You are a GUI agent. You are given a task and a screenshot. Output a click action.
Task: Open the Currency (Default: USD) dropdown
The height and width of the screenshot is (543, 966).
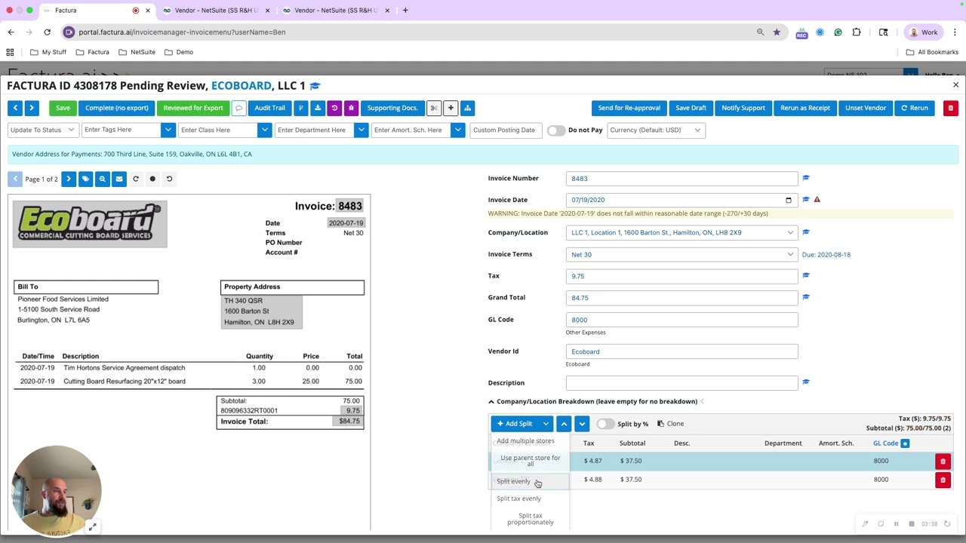coord(655,130)
